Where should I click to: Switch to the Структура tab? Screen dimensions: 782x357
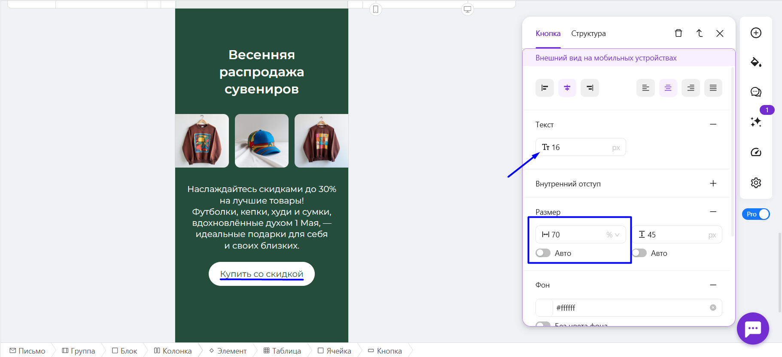click(588, 33)
